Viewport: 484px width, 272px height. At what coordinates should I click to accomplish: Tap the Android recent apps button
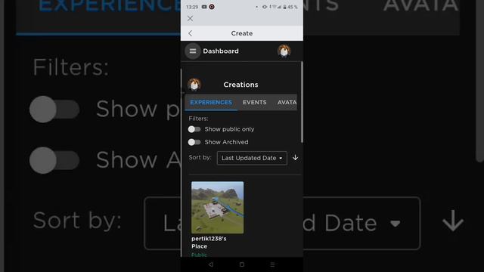pyautogui.click(x=272, y=264)
